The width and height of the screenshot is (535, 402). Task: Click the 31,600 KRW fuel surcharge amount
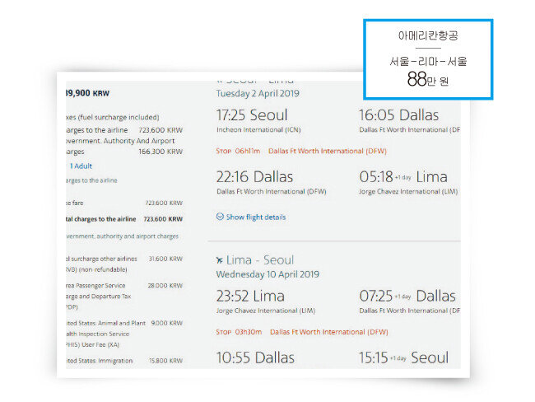[x=165, y=259]
